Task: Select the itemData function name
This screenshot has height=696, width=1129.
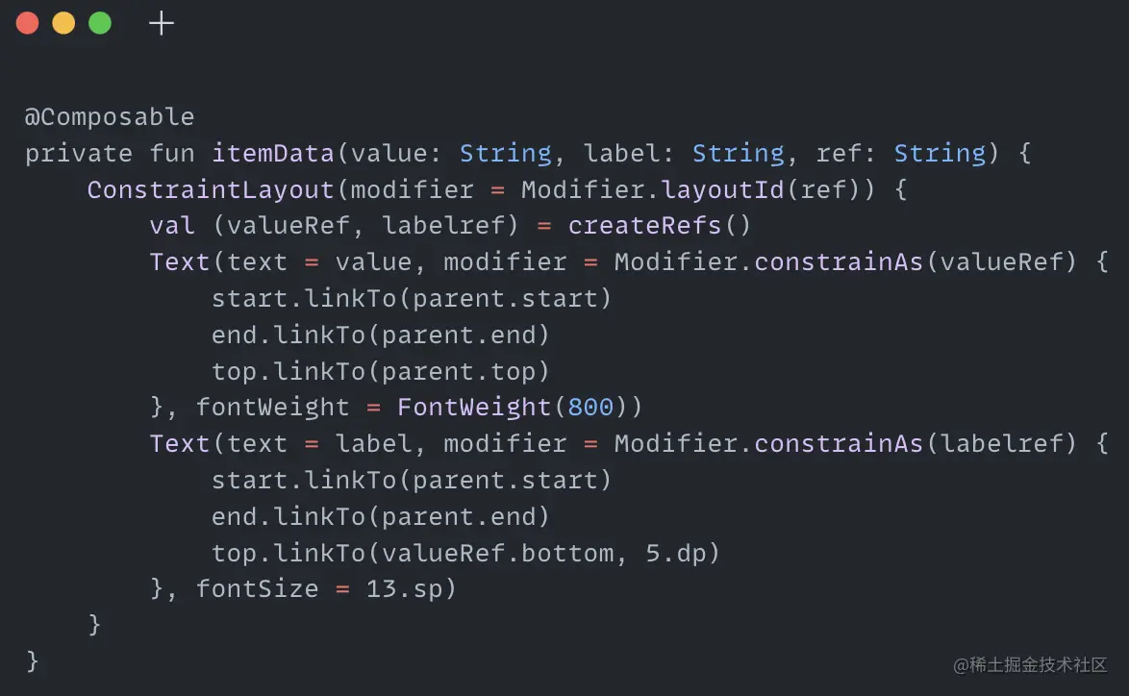Action: pos(273,153)
